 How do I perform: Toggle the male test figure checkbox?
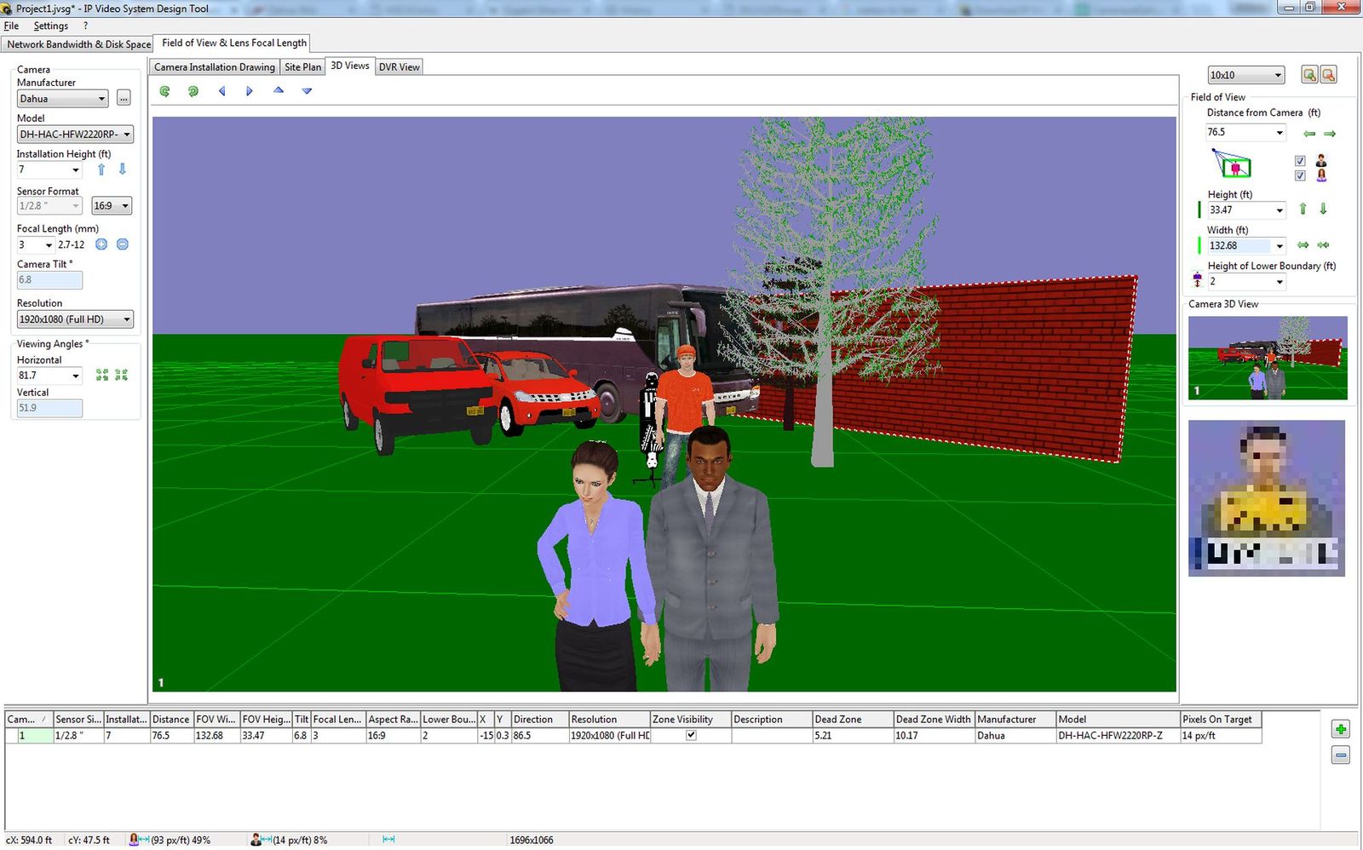[1300, 161]
